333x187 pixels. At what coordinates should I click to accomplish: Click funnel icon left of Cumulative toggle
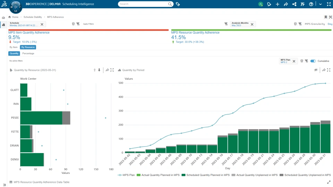[x=306, y=61]
